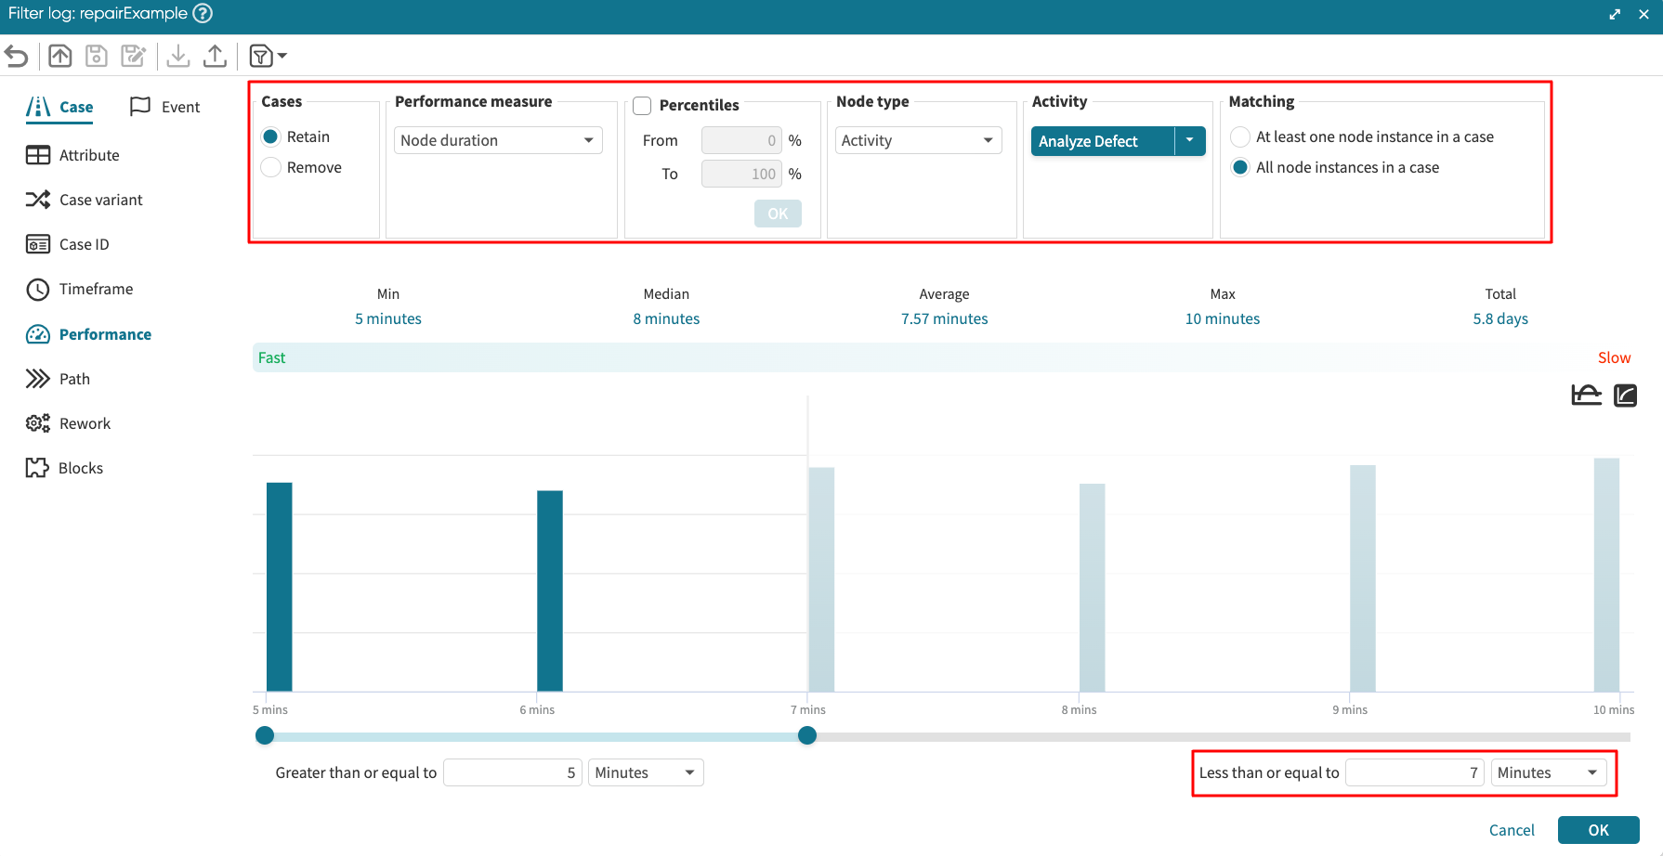Click the save filter disk icon
1663x856 pixels.
[97, 57]
